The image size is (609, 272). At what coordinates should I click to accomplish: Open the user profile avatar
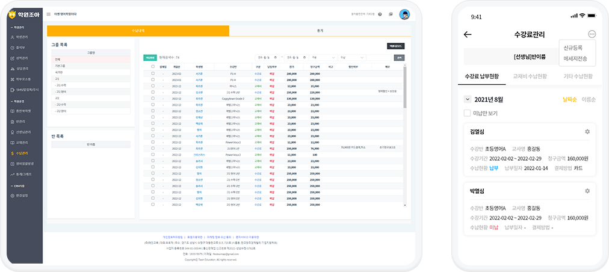pos(404,13)
